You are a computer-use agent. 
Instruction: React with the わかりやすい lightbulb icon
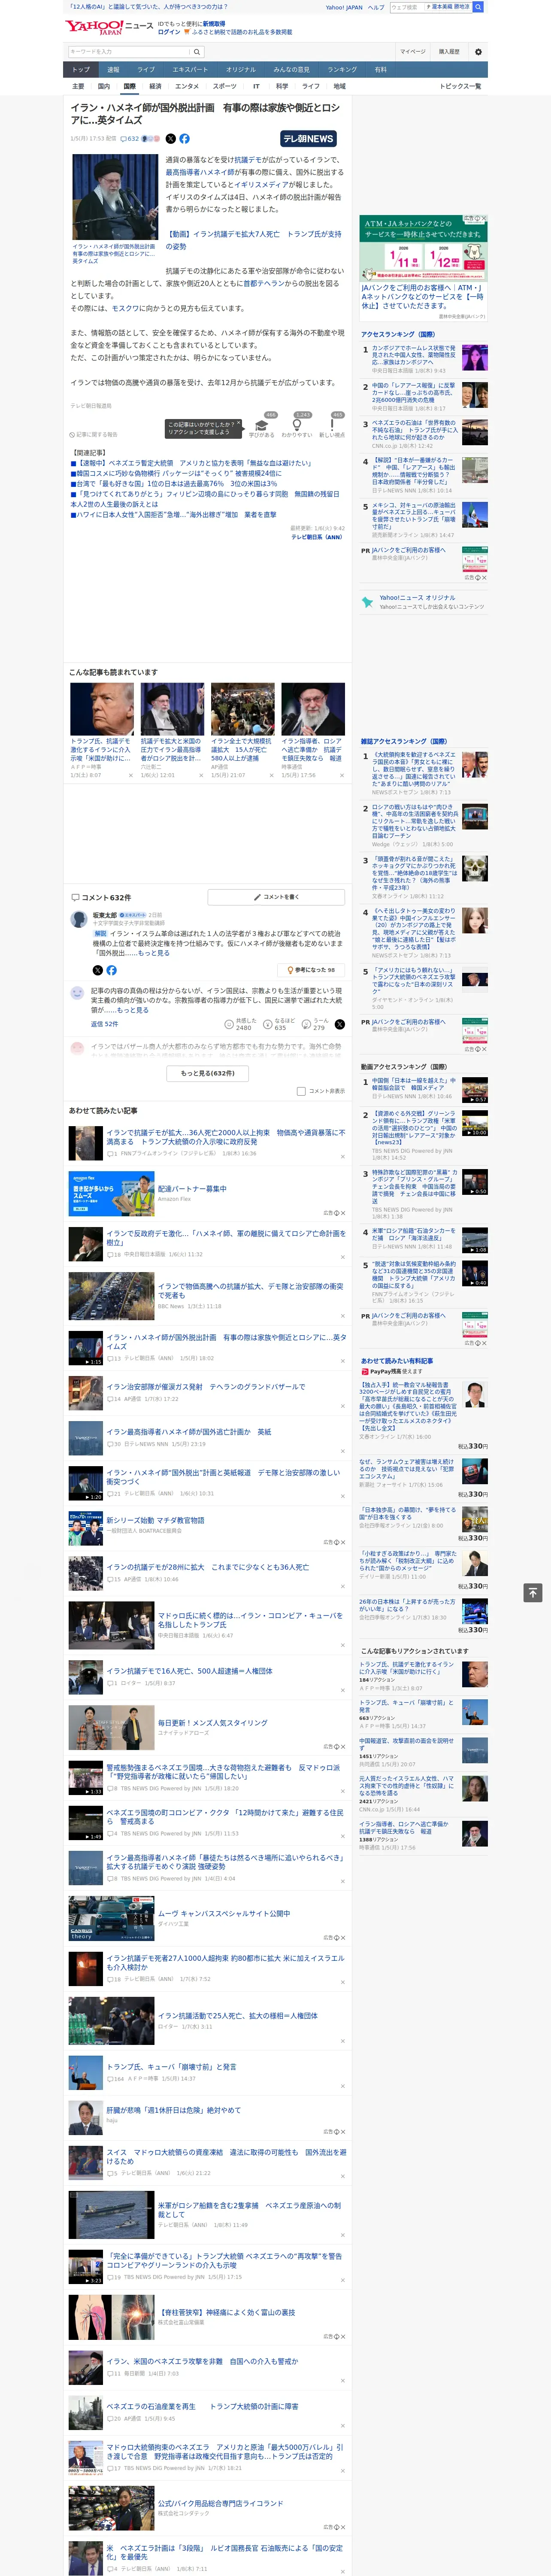(x=297, y=428)
